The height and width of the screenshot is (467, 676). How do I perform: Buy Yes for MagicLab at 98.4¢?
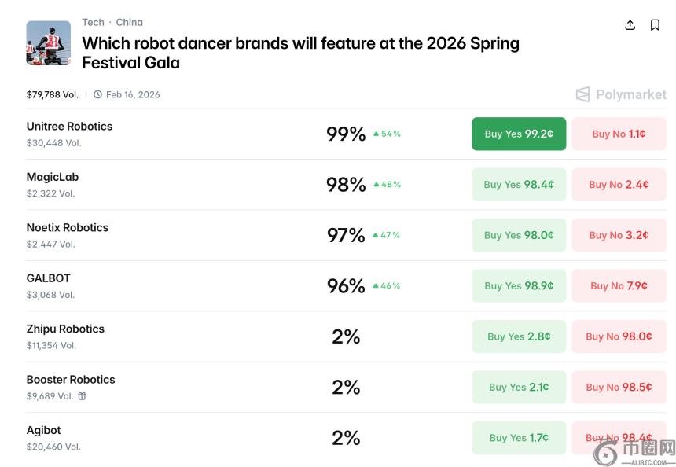[519, 185]
